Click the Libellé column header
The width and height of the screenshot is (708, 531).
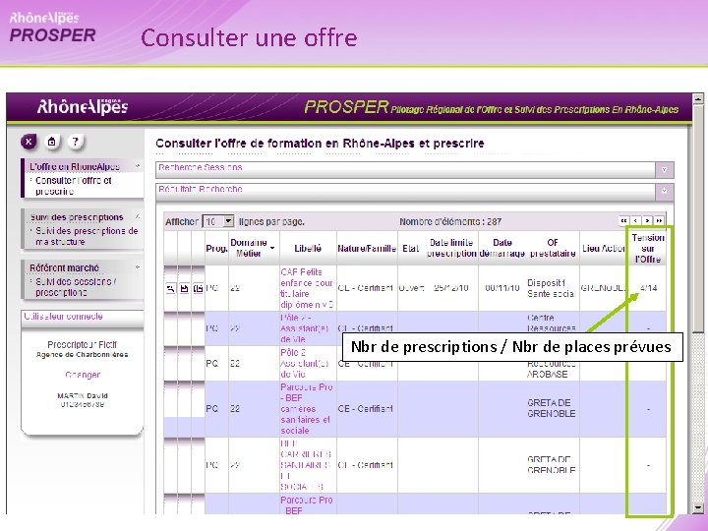(308, 249)
